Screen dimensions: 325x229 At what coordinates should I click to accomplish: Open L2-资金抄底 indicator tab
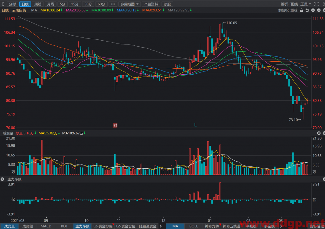(x=103, y=226)
